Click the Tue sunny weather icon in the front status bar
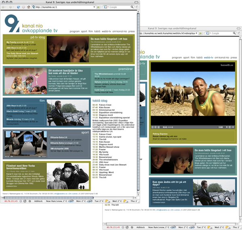 point(107,201)
